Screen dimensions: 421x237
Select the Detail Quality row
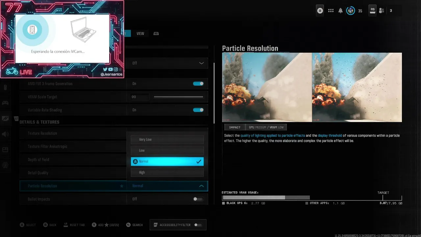tap(73, 173)
